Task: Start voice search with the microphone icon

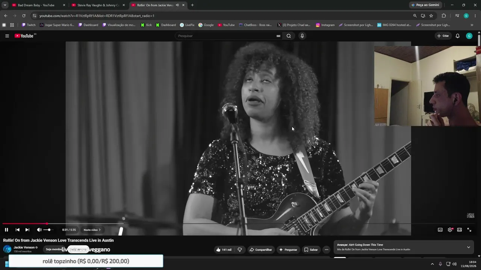Action: pos(302,36)
